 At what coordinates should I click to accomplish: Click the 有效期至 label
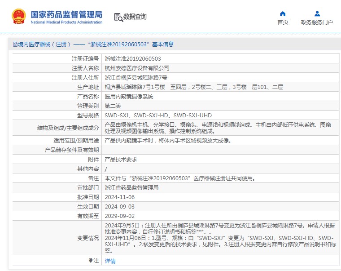click(x=88, y=216)
